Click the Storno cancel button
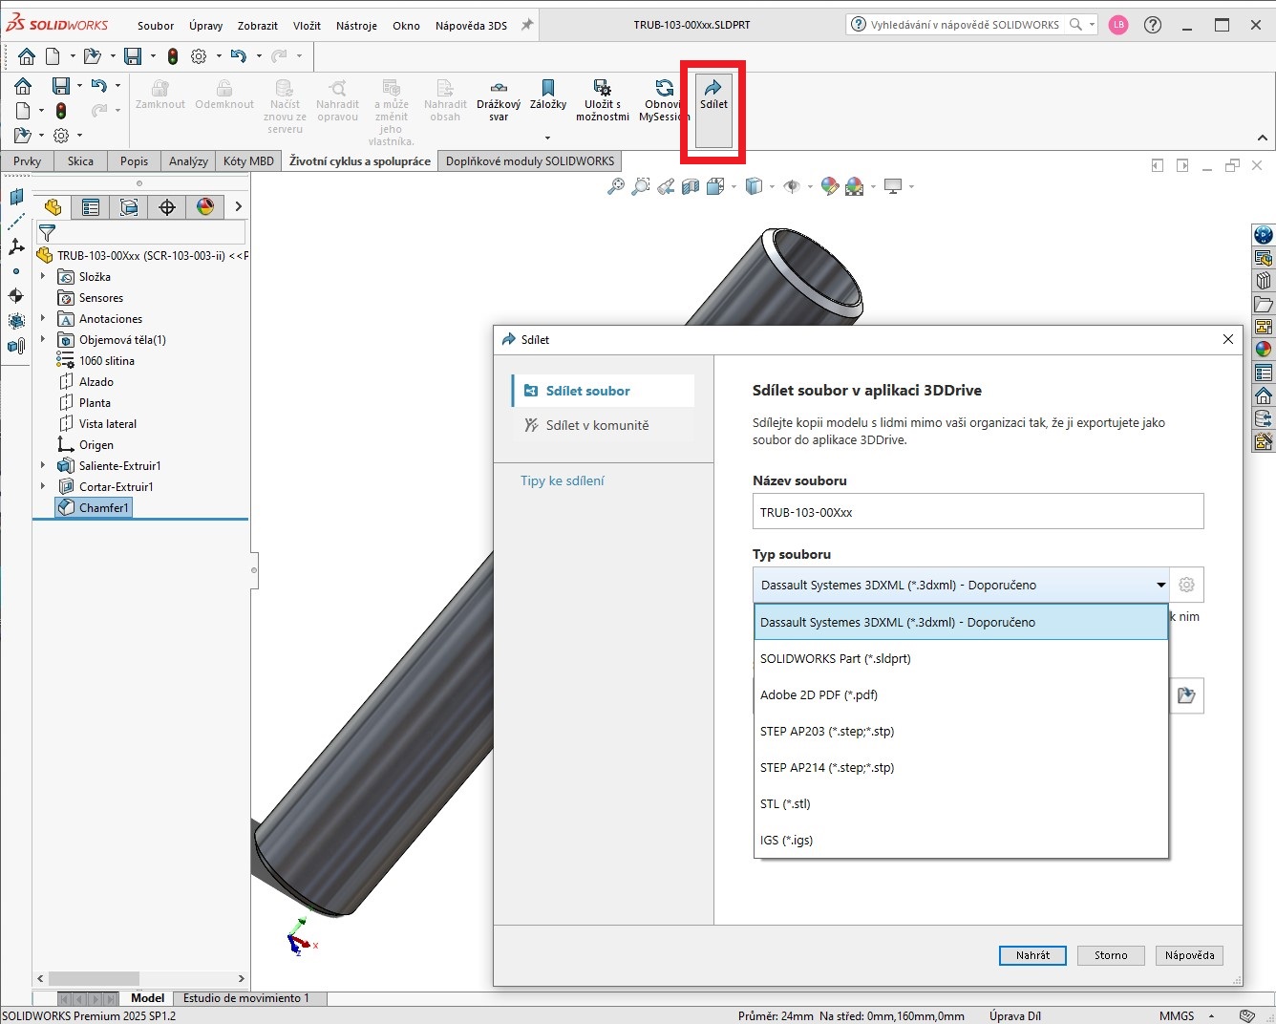 [x=1111, y=955]
